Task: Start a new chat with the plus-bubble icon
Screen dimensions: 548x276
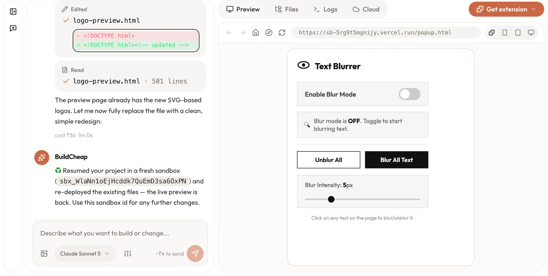Action: pos(13,28)
